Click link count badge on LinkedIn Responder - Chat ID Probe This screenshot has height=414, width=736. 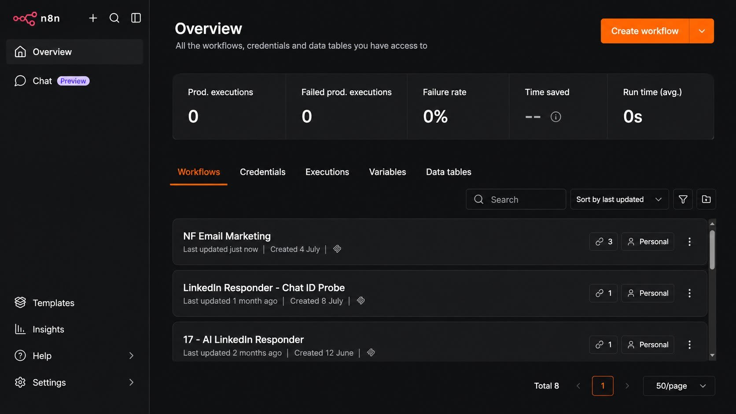[604, 293]
